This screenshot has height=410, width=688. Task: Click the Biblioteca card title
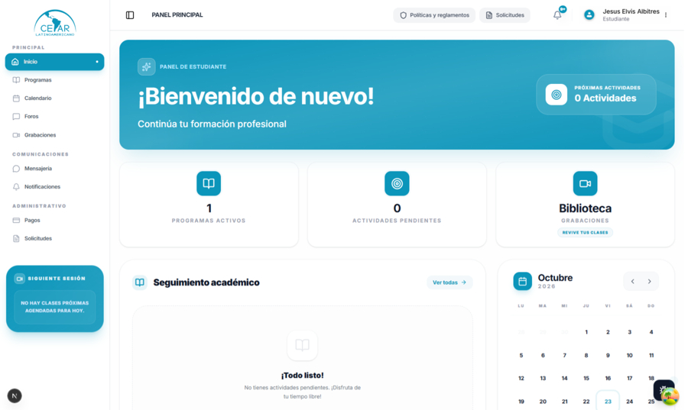(x=586, y=208)
